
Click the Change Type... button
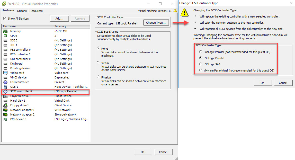pyautogui.click(x=156, y=23)
